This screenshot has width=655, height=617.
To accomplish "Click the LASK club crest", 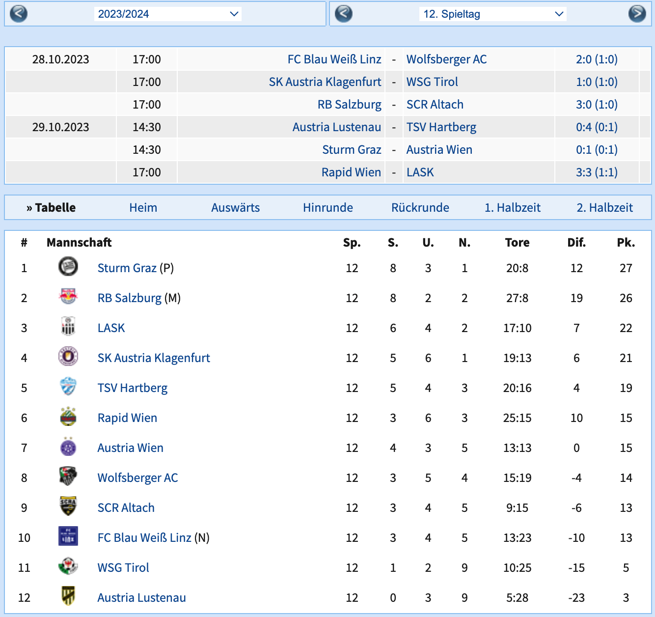I will [x=68, y=327].
